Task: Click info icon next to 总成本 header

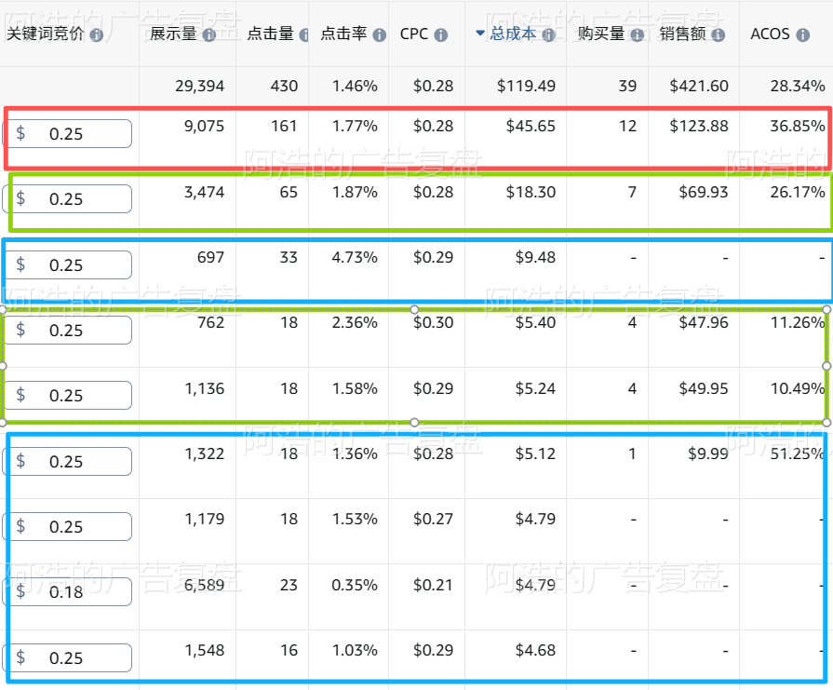Action: (549, 35)
